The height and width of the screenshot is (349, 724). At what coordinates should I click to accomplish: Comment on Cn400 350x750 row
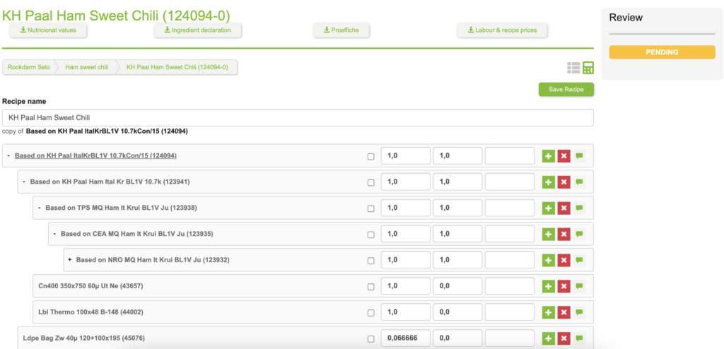[x=579, y=286]
